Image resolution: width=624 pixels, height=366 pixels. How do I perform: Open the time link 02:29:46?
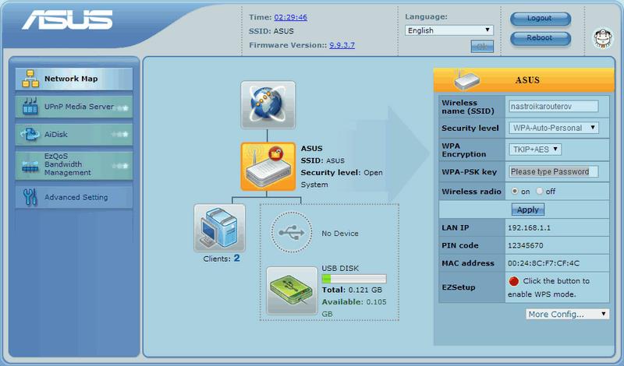pos(290,17)
